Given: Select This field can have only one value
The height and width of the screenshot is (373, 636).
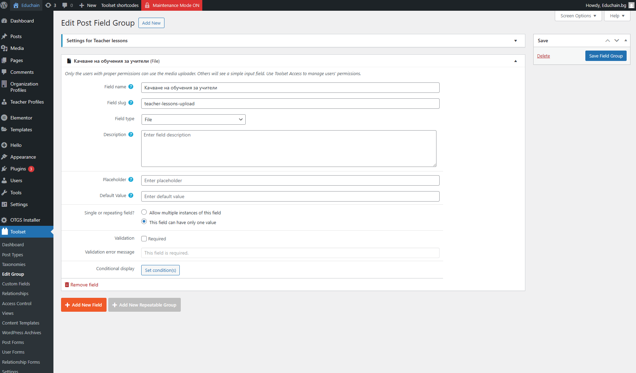Looking at the screenshot, I should (144, 222).
